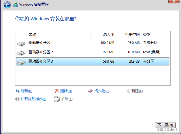Click partition 2's 16.0 MB total size
Image resolution: width=181 pixels, height=134 pixels.
[x=108, y=52]
